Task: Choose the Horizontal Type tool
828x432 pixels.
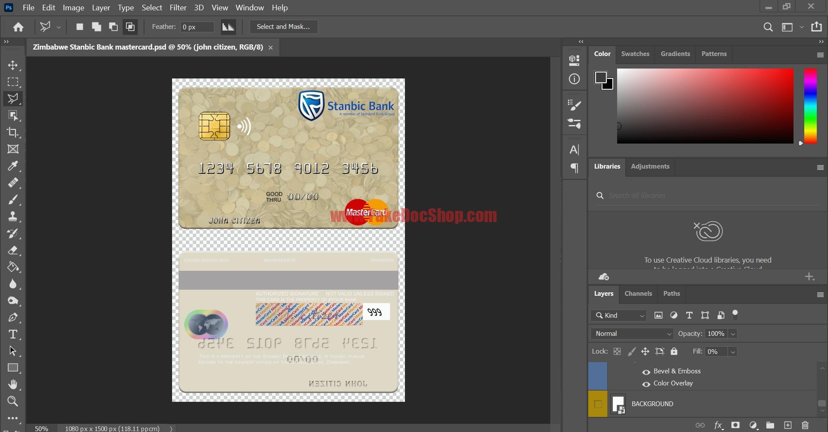Action: click(13, 334)
